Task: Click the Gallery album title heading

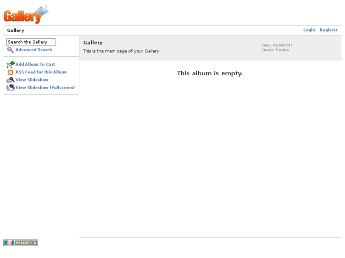Action: coord(93,43)
